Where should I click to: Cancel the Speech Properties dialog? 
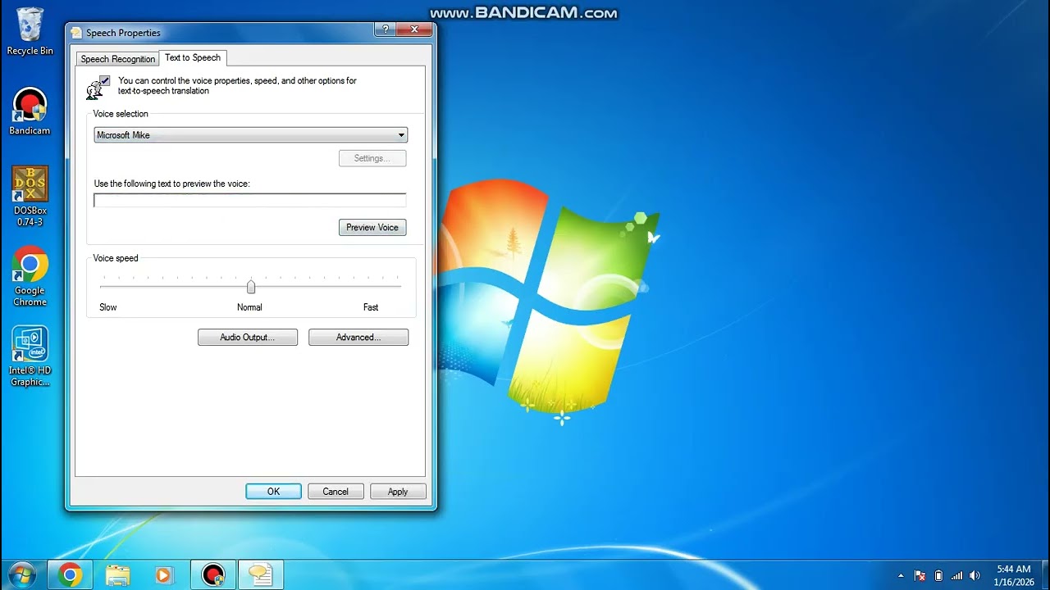(336, 492)
